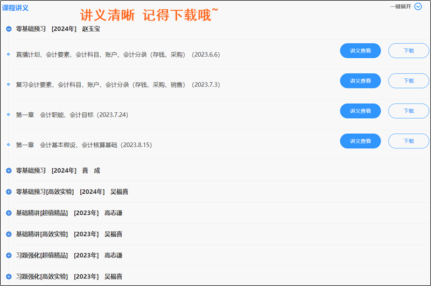This screenshot has height=286, width=431.
Task: Click 零基础预习[高效实验] 吴福喜 heading text
Action: point(72,192)
